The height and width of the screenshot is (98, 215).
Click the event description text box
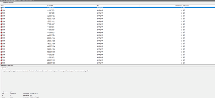click(108, 80)
